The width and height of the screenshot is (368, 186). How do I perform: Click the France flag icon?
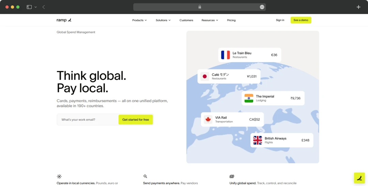pos(226,55)
